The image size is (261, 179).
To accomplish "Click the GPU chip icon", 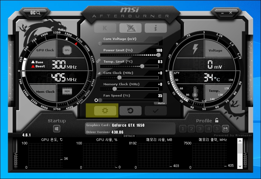I will coord(67,50).
